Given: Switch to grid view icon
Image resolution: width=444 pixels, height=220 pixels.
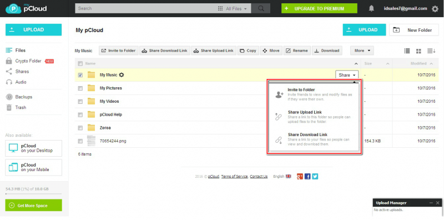Looking at the screenshot, I should tap(418, 51).
